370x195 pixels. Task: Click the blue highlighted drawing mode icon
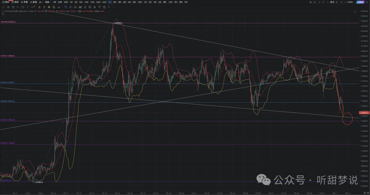[65, 7]
